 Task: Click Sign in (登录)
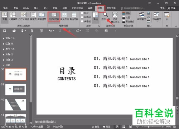pos(163,8)
